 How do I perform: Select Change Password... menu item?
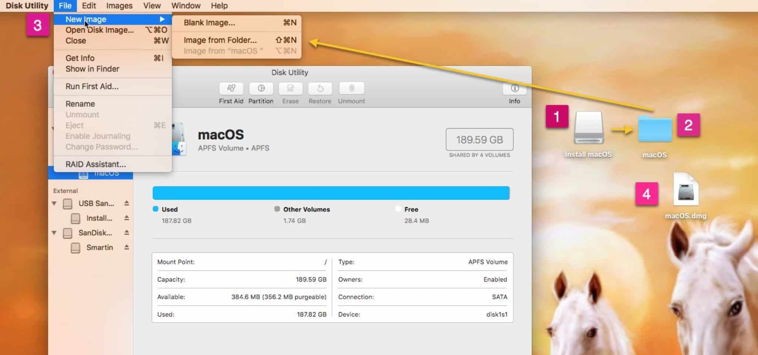point(113,147)
